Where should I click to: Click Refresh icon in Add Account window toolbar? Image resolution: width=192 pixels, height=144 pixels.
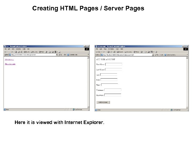(111, 52)
